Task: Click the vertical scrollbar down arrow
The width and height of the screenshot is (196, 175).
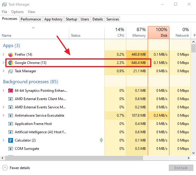Action: tap(193, 153)
